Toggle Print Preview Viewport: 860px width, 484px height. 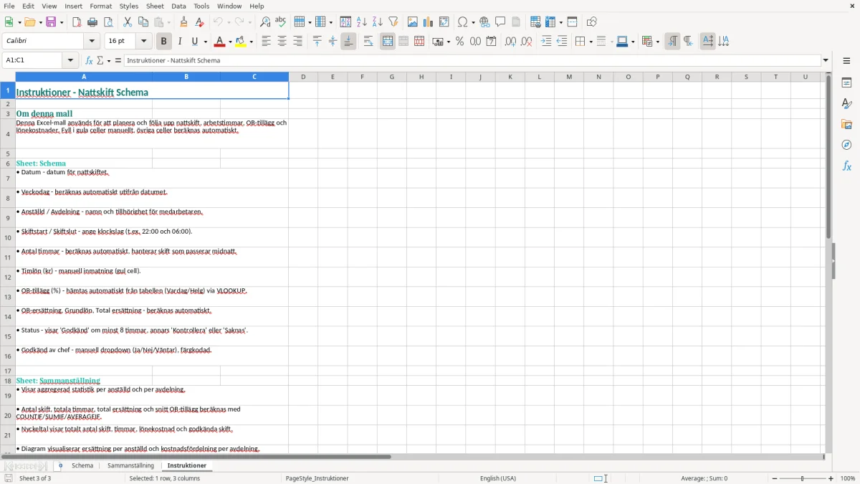(x=108, y=22)
